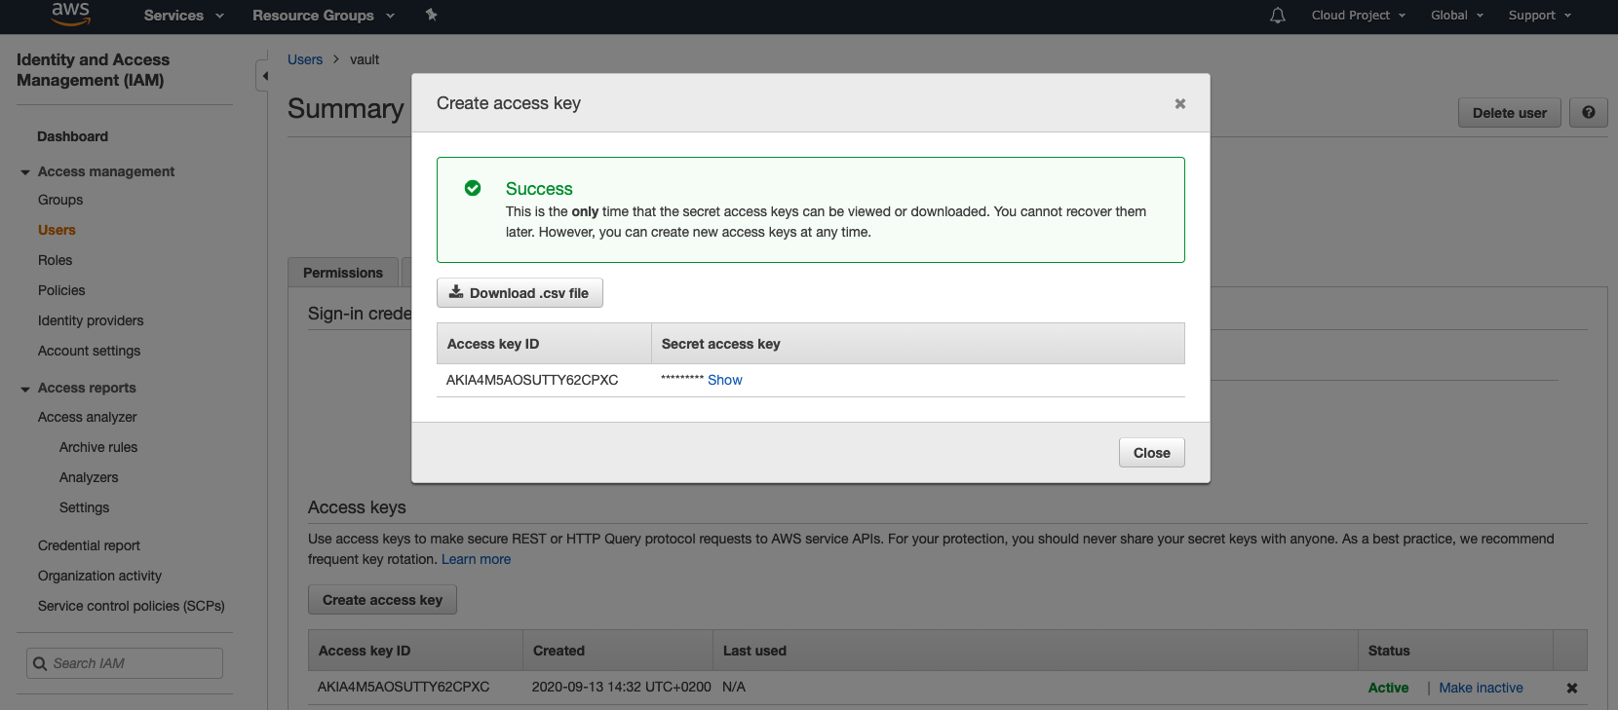Download the .csv file of credentials
Image resolution: width=1618 pixels, height=710 pixels.
tap(520, 293)
